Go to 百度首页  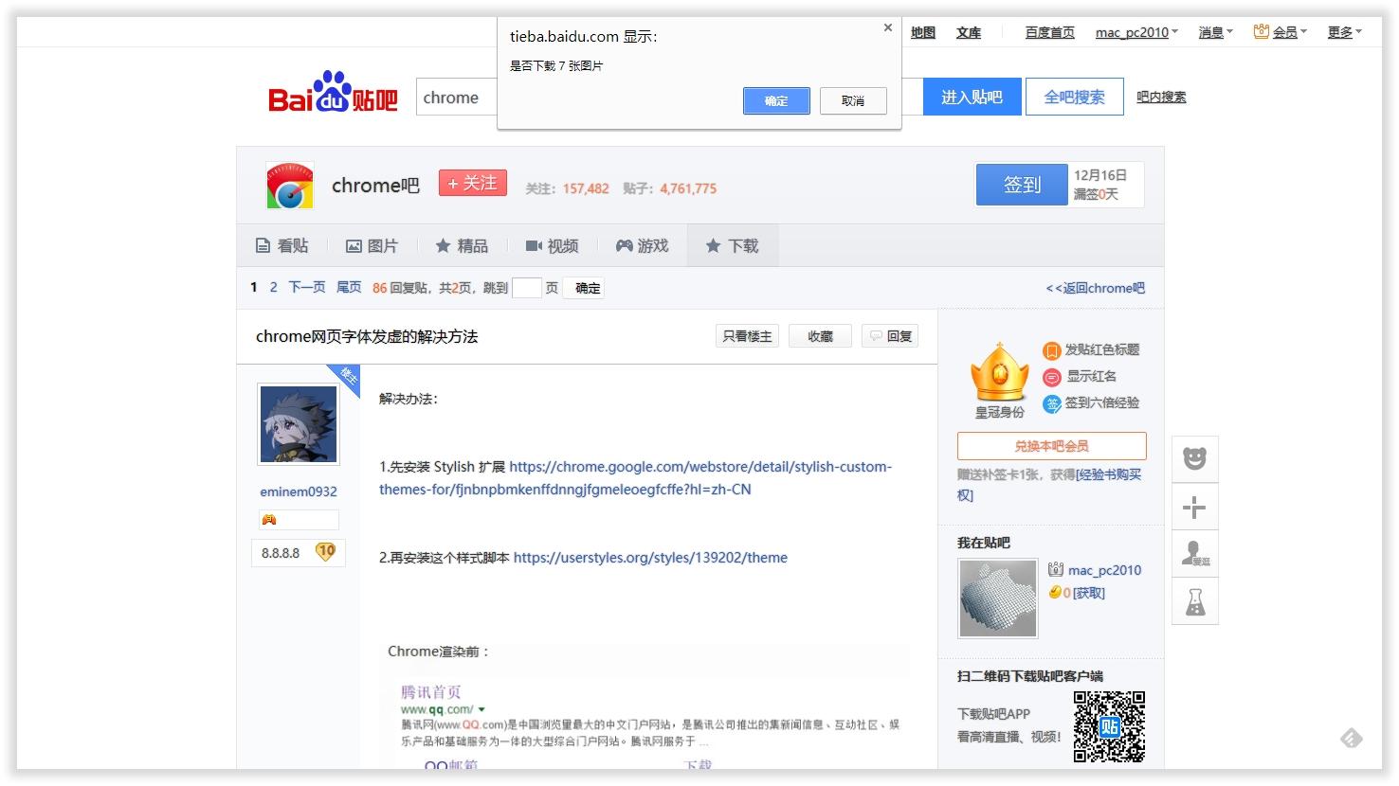(1050, 32)
